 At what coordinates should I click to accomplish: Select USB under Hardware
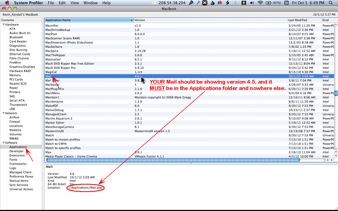12,109
